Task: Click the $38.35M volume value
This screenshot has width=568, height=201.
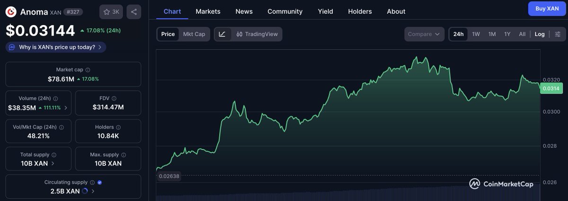Action: coord(22,108)
